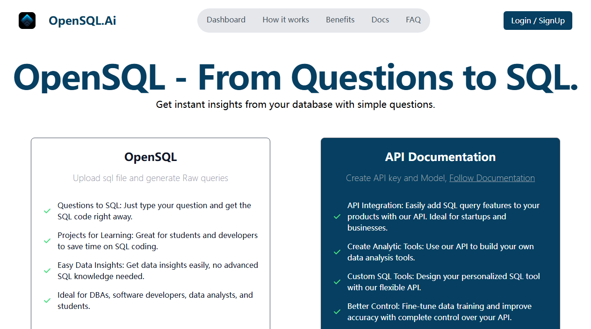The width and height of the screenshot is (591, 329).
Task: Open the Follow Documentation link
Action: point(492,178)
